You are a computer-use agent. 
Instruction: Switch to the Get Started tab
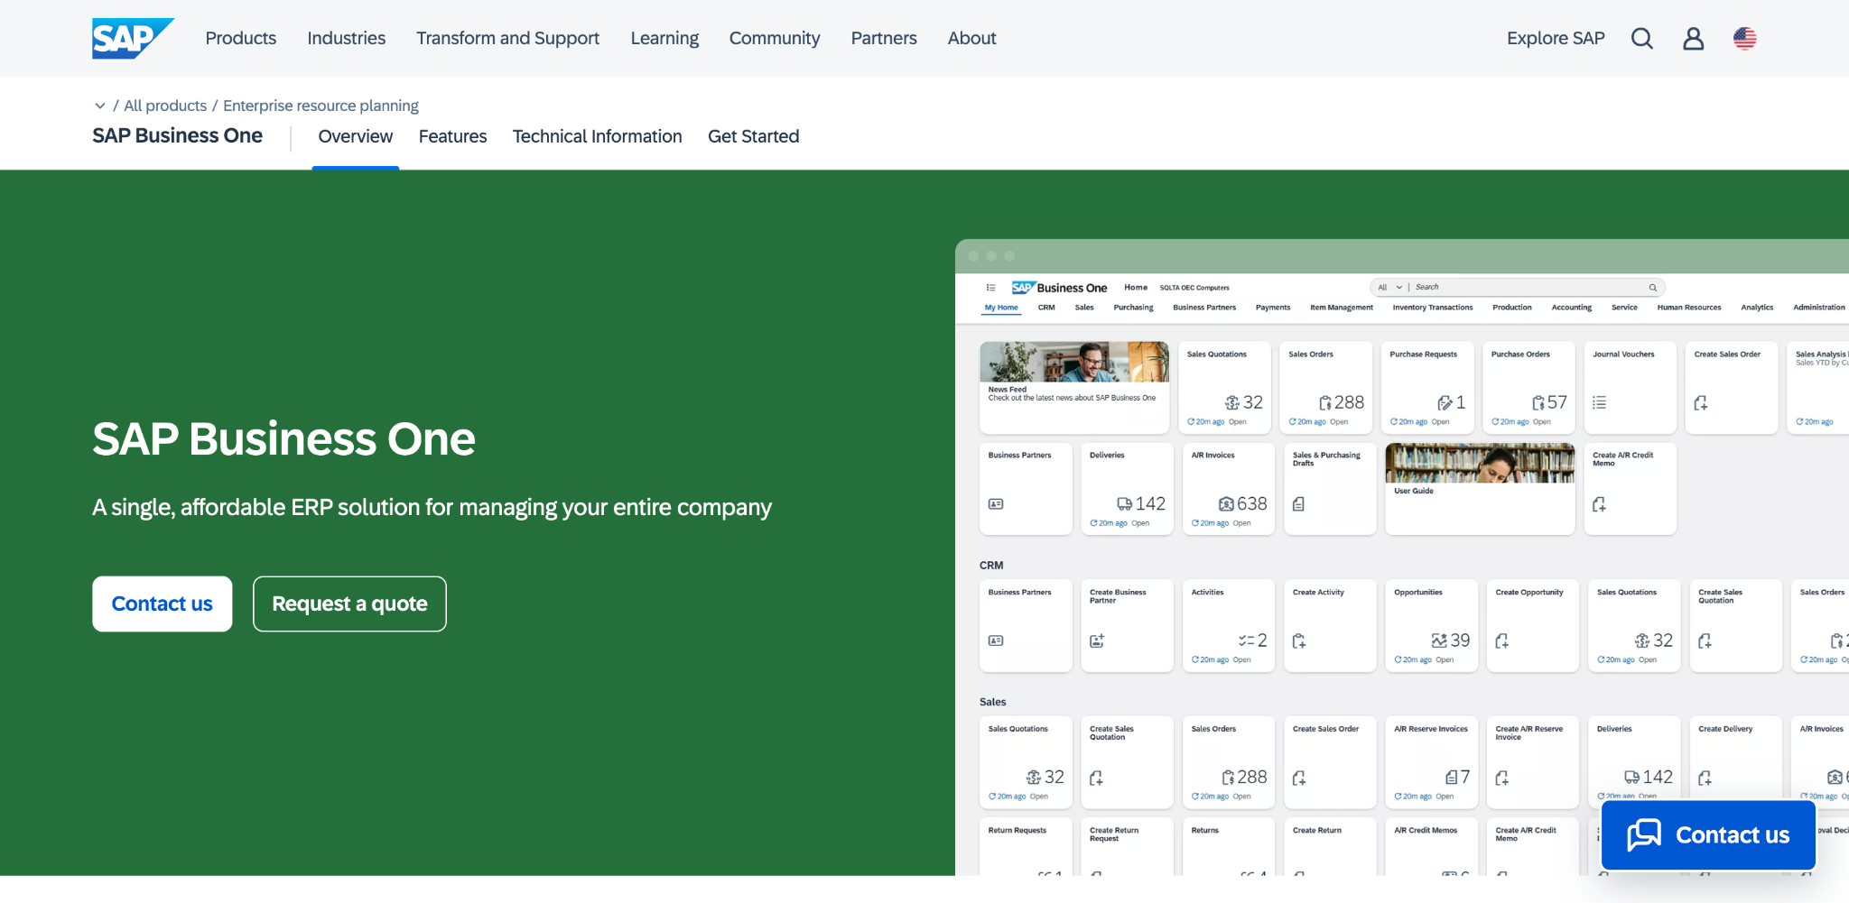(x=754, y=136)
